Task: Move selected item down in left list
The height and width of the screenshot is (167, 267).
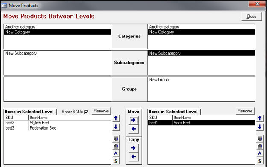Action: 116,127
